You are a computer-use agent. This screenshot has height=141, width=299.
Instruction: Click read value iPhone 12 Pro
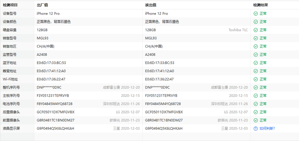tap(156, 14)
